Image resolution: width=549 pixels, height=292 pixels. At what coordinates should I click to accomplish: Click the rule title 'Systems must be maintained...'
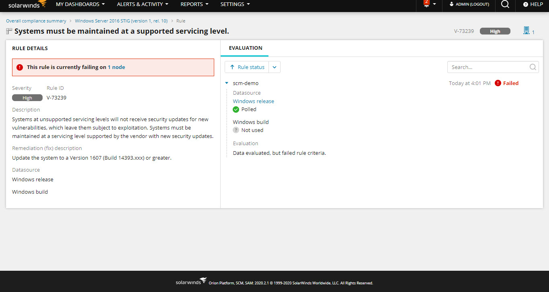122,31
